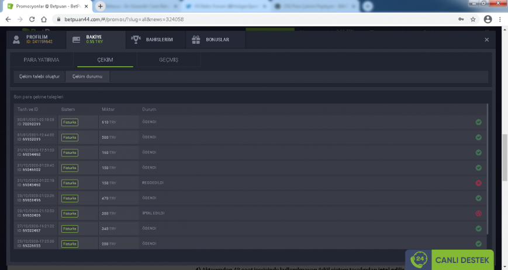Open Bahislerim via the trophy icon

[x=136, y=40]
